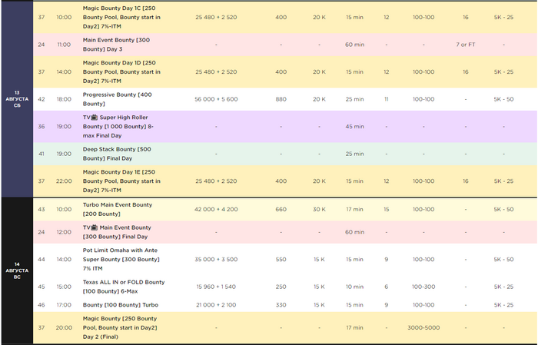Viewport: 538px width, 345px height.
Task: Click 'Magic Bounty Day 1E' tournament name
Action: coord(121,181)
